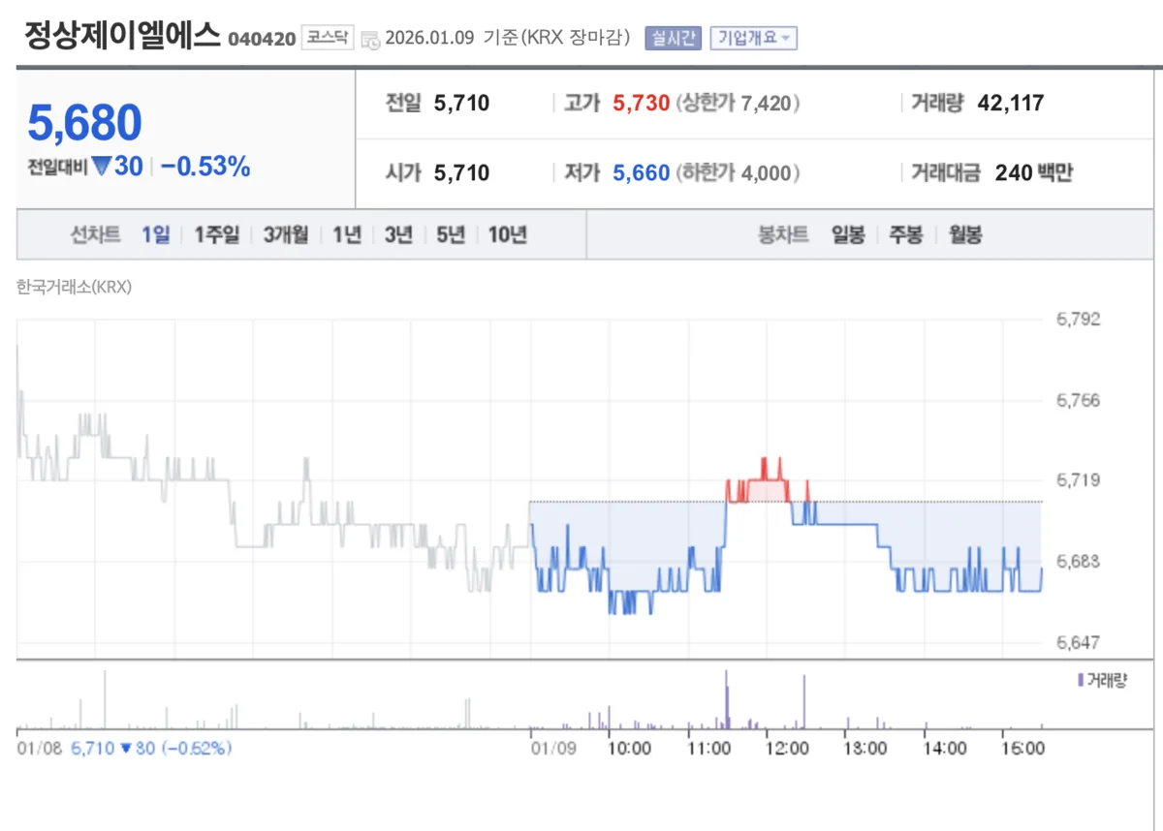Select the 3년 chart period

tap(398, 234)
